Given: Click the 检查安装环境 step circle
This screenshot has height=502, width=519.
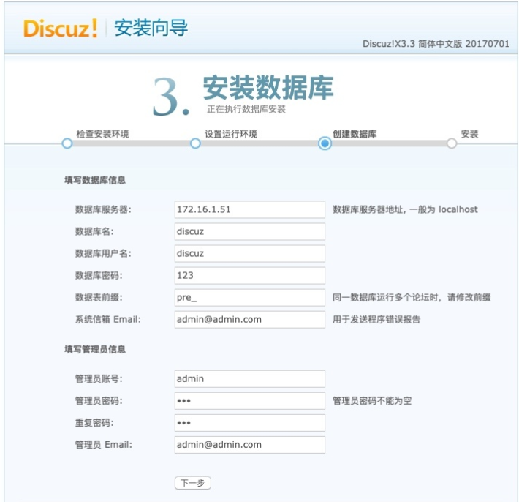Looking at the screenshot, I should click(x=67, y=143).
